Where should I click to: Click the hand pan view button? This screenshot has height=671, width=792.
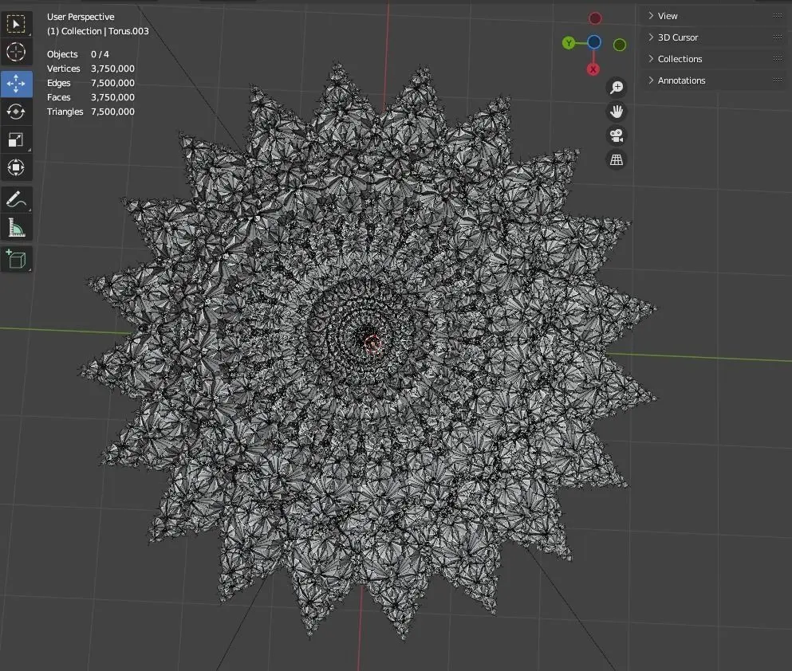(617, 112)
